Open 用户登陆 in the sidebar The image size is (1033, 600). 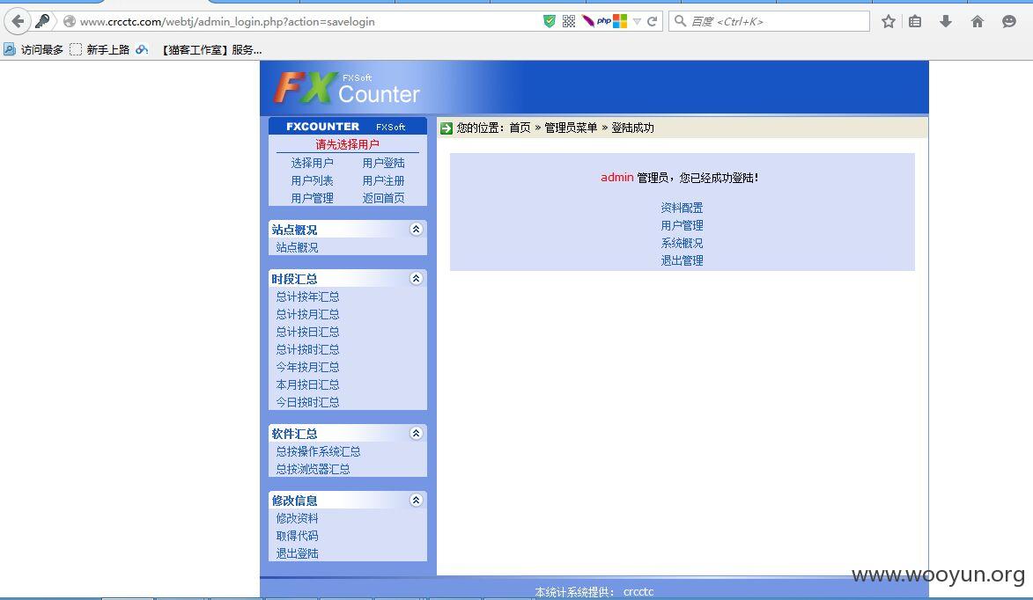click(x=383, y=163)
